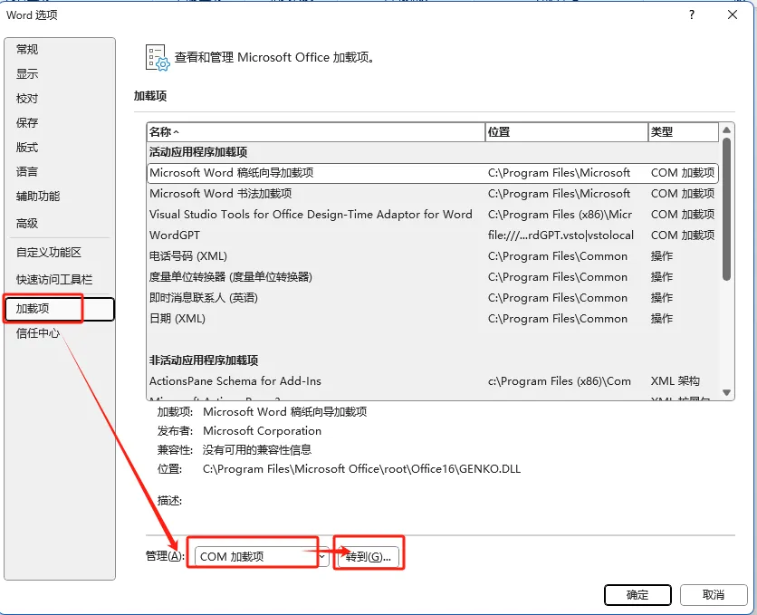Confirm with the 确定 button

(x=637, y=595)
